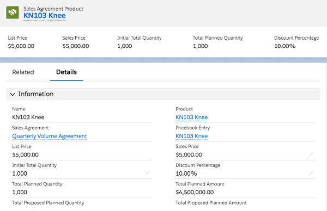Click List Price $5,000.00 in the Details section
This screenshot has height=211, width=327.
click(x=25, y=154)
